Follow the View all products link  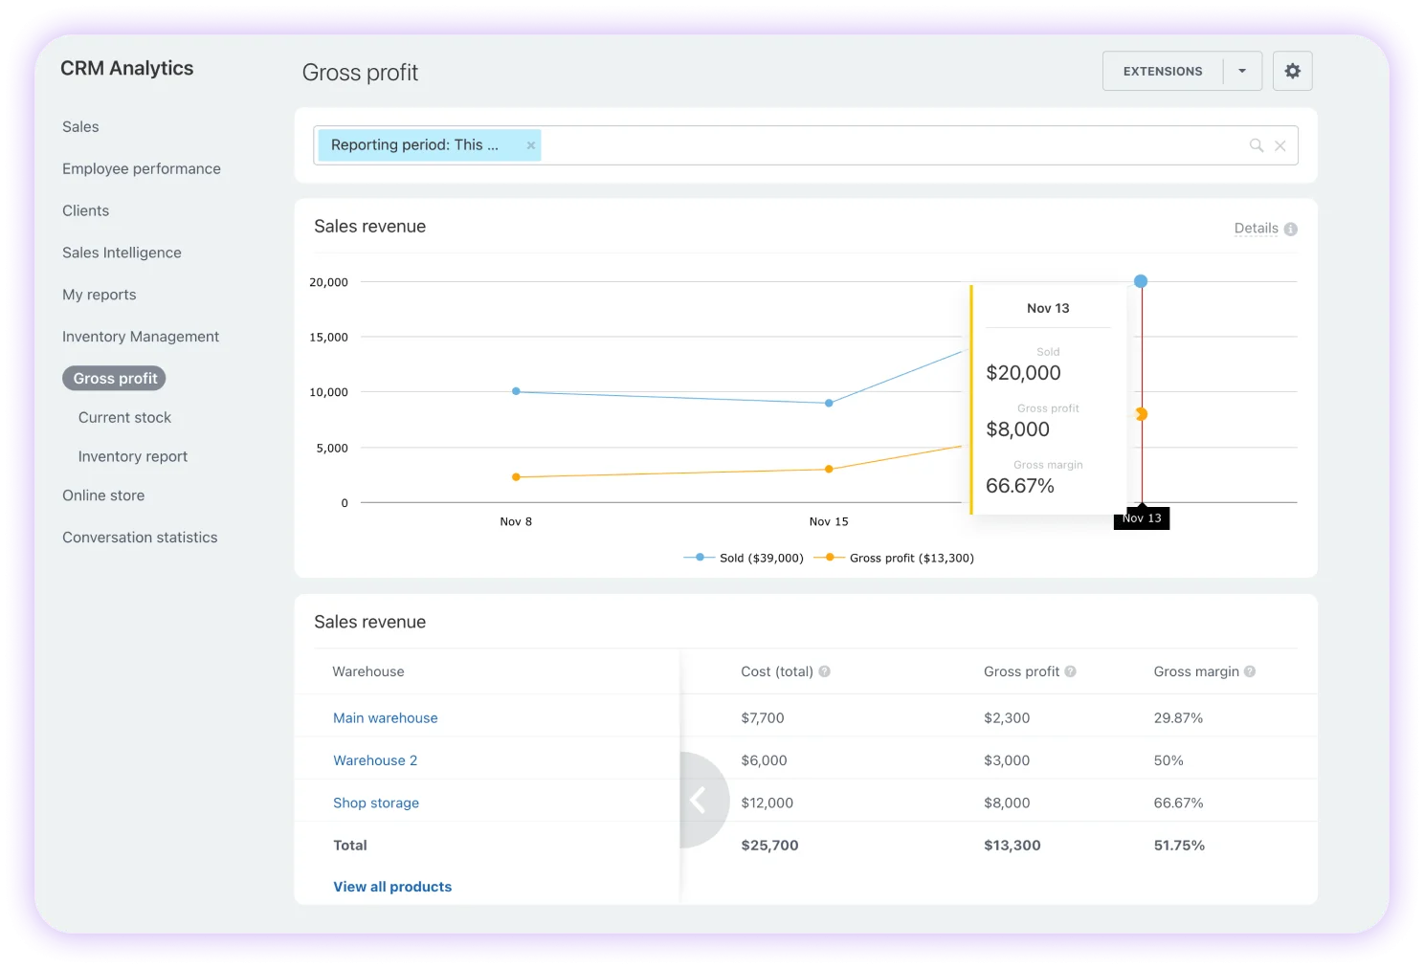click(392, 886)
